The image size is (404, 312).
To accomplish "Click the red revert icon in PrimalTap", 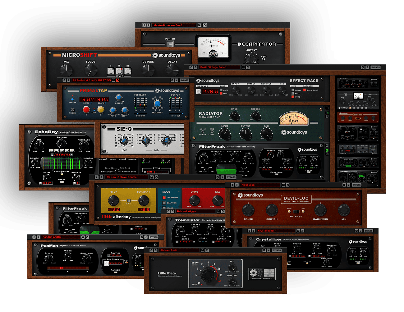I will [x=118, y=80].
